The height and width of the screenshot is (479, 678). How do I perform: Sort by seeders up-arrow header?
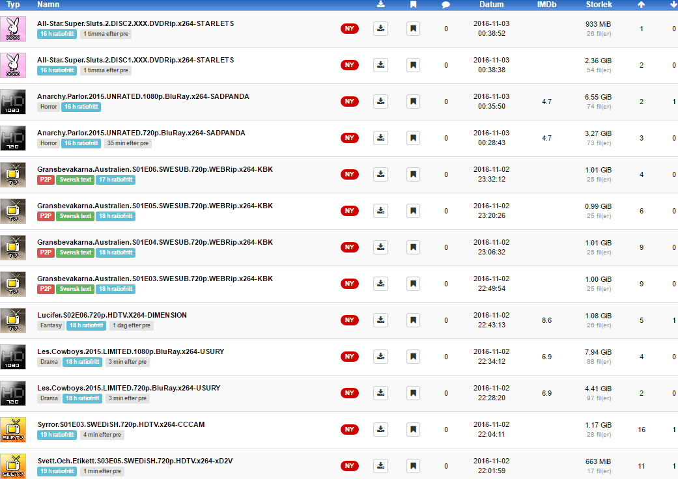pyautogui.click(x=642, y=5)
